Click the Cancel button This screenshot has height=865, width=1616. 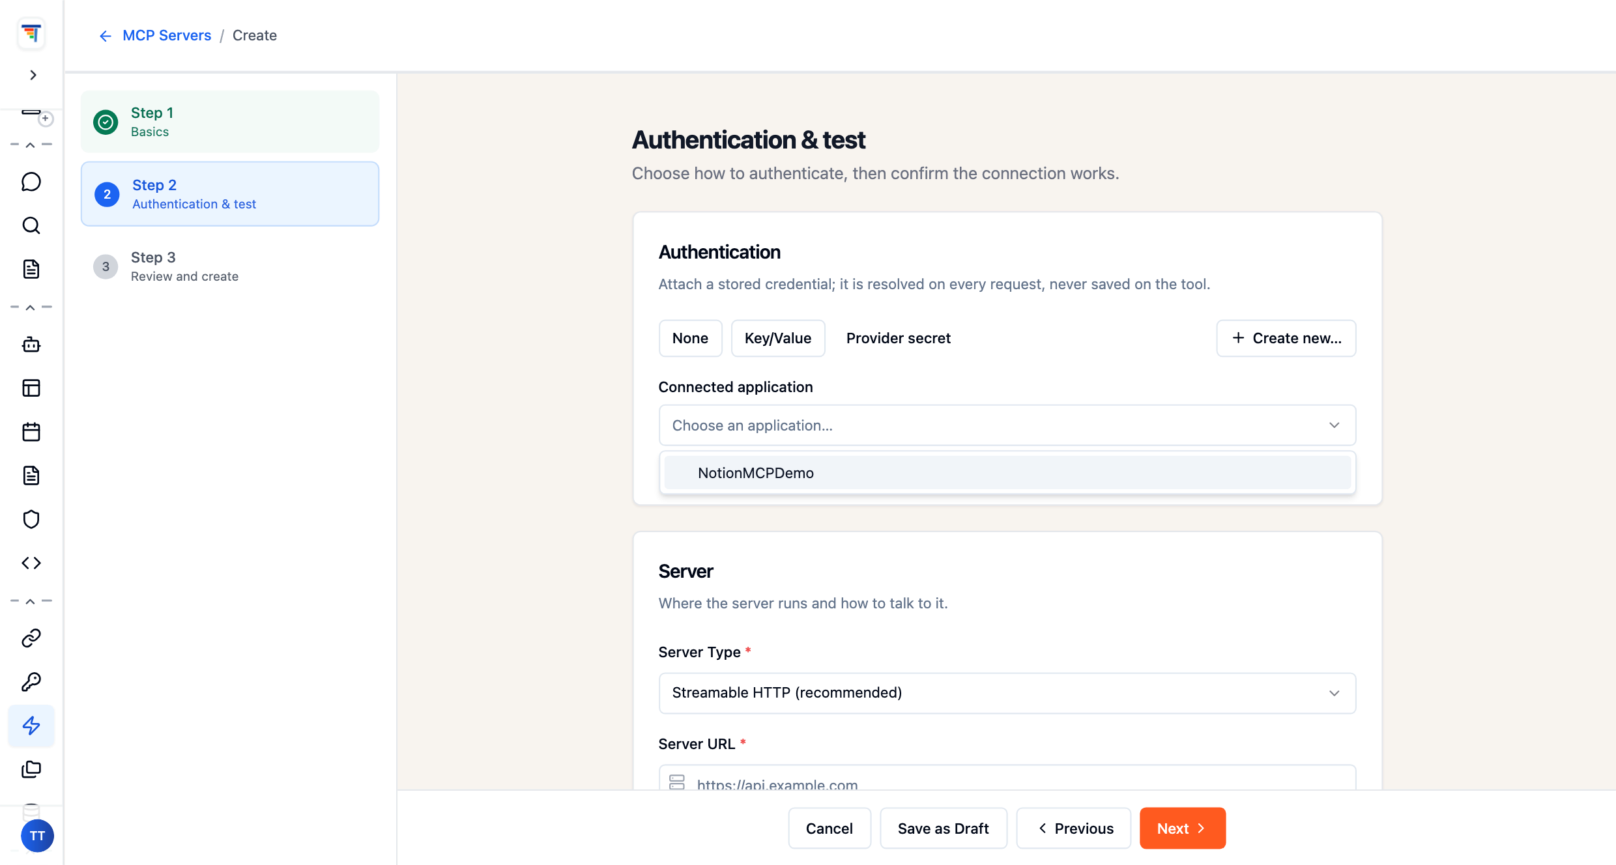pos(829,829)
